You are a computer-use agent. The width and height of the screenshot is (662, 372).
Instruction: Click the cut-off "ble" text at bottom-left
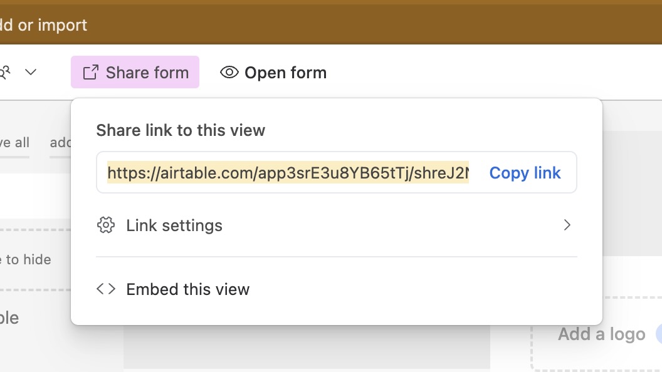pos(9,318)
